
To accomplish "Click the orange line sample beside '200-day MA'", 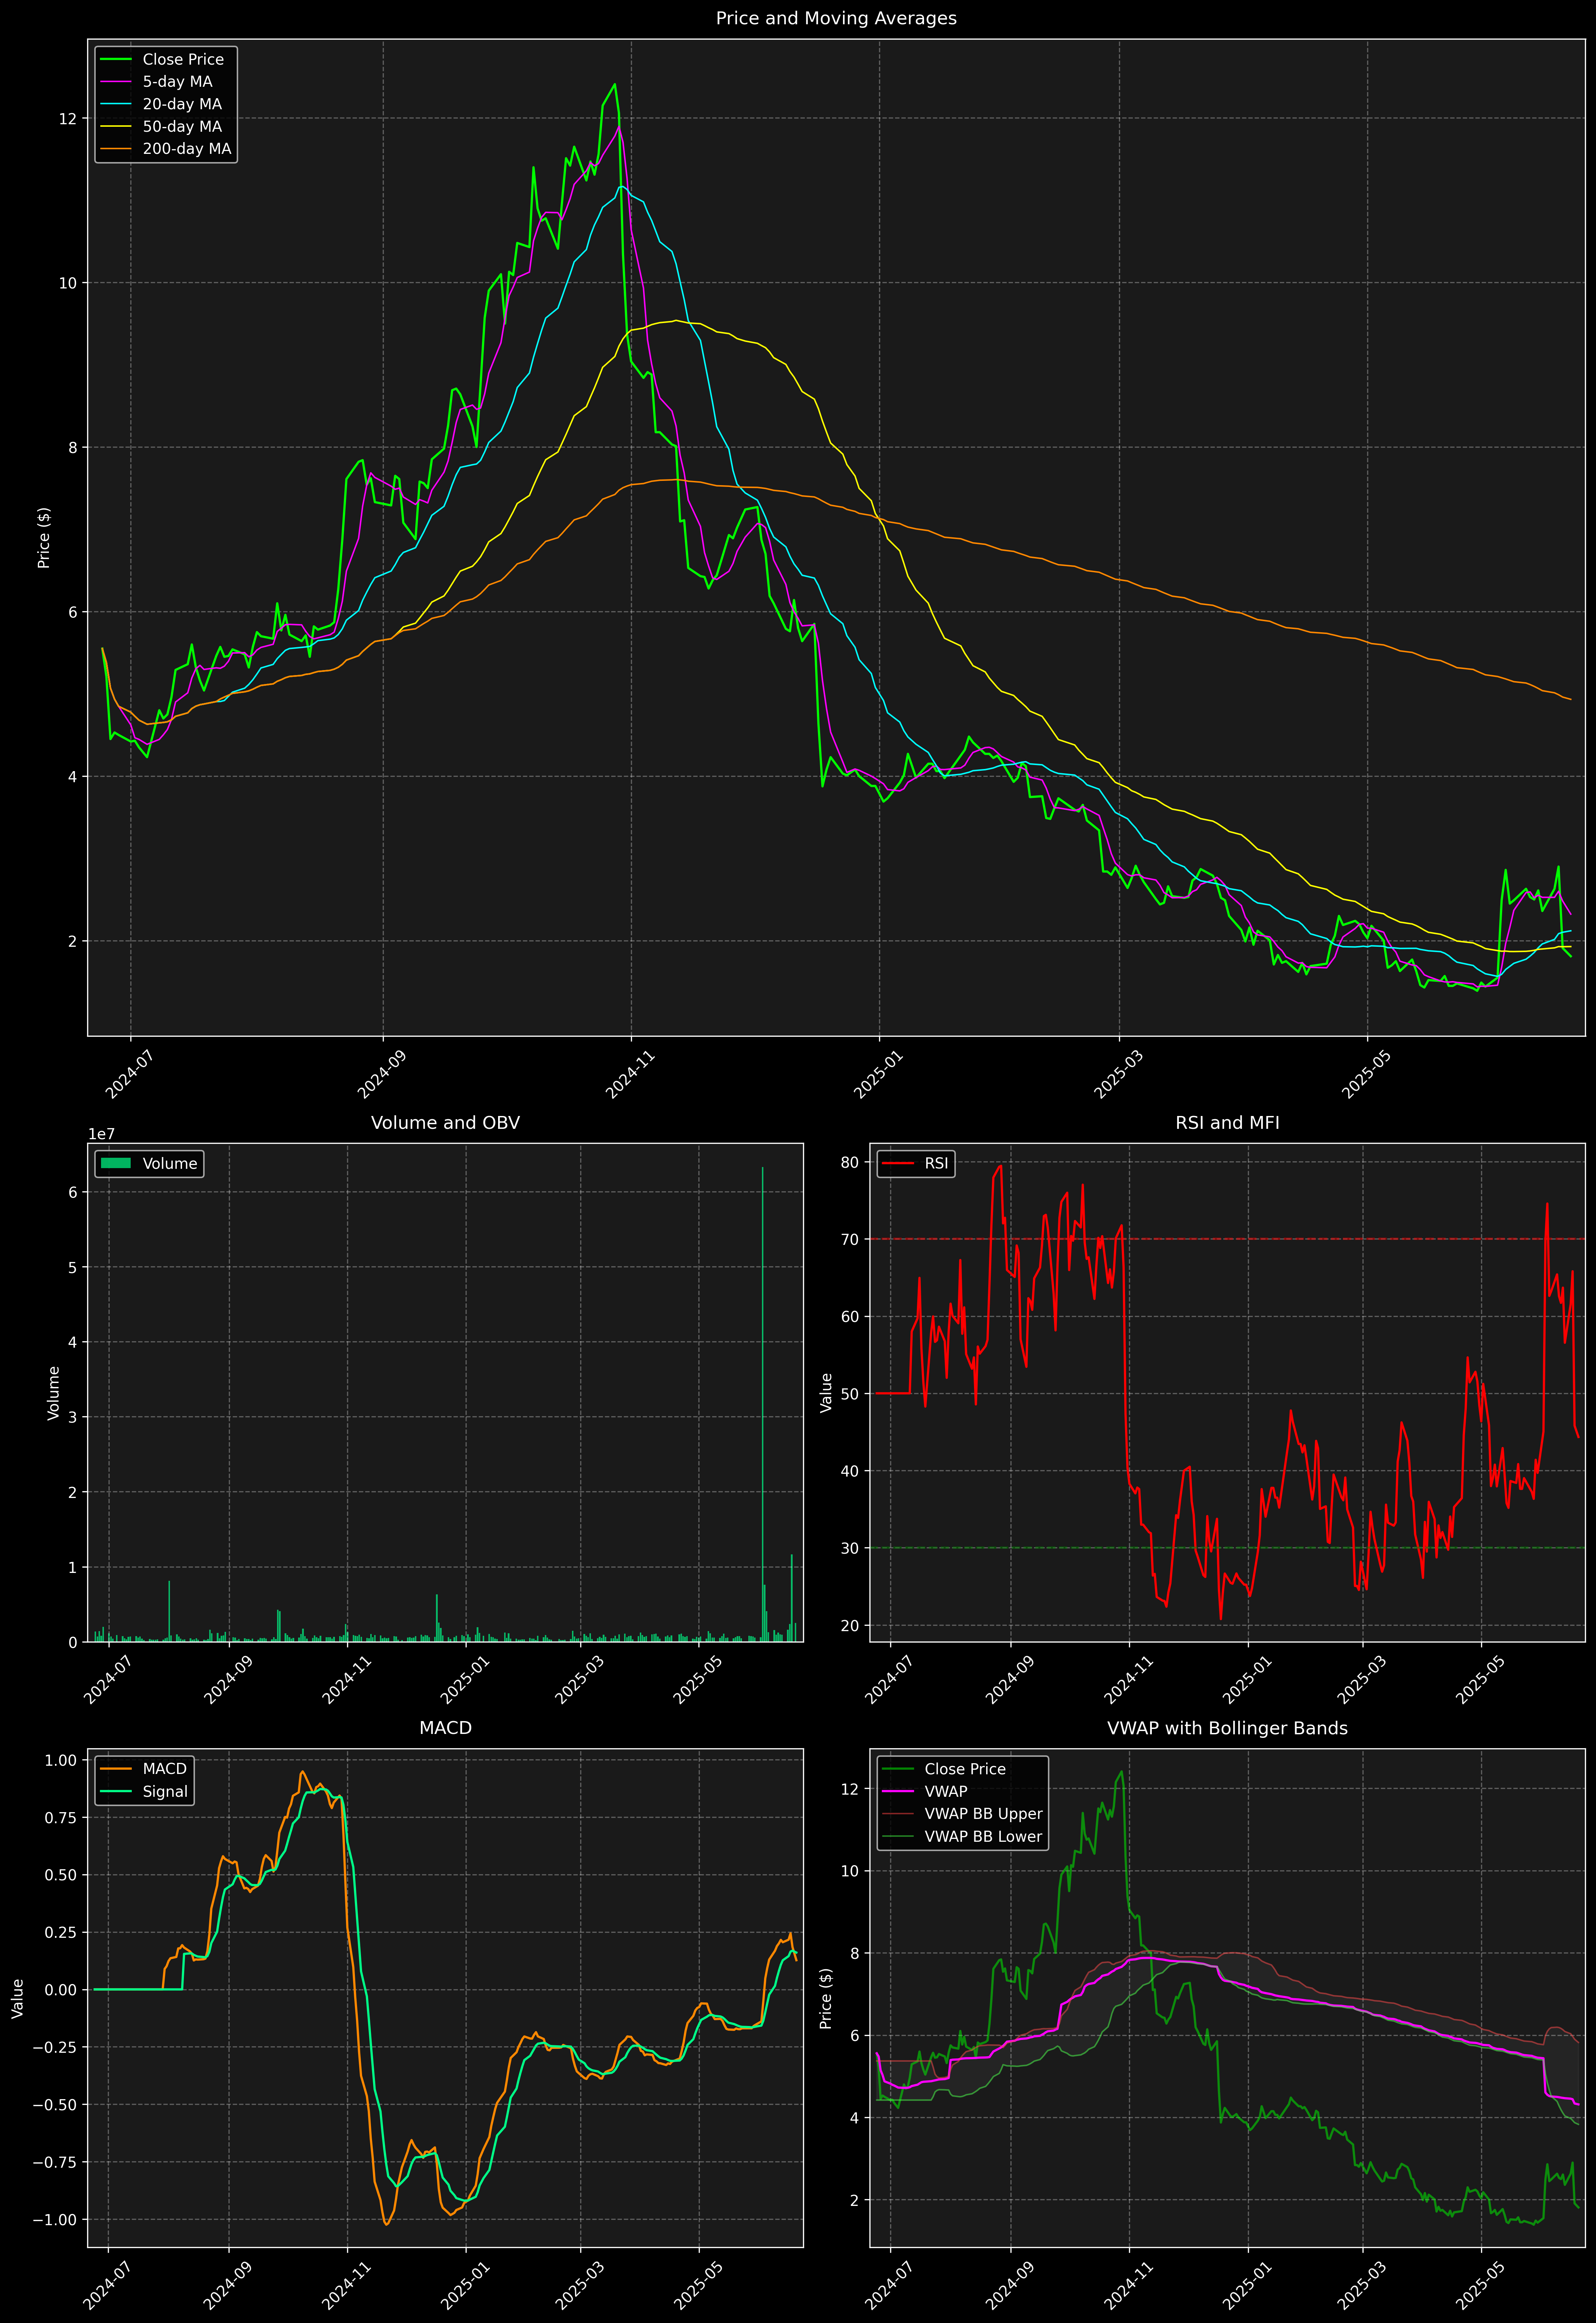I will click(116, 149).
